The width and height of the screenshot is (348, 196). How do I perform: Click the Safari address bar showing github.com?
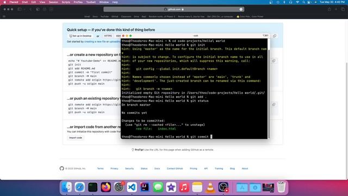click(174, 9)
